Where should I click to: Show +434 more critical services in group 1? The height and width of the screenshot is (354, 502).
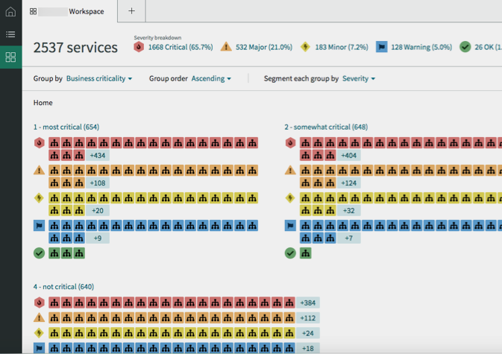click(98, 156)
